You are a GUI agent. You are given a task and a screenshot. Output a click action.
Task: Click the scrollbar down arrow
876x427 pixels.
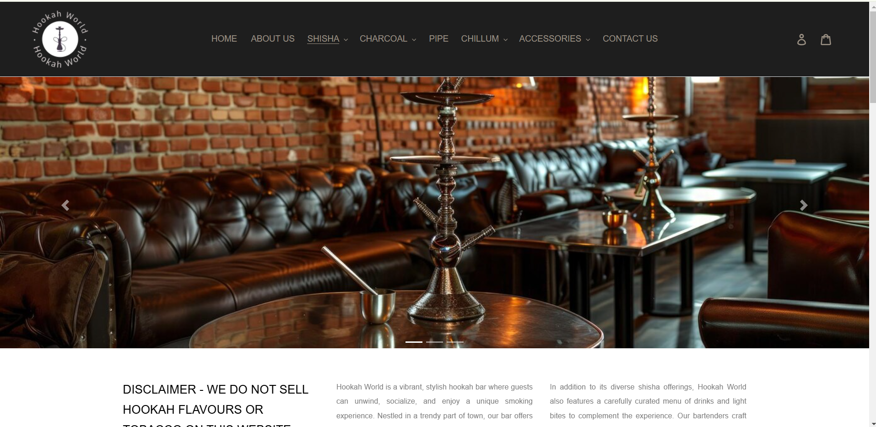(872, 423)
